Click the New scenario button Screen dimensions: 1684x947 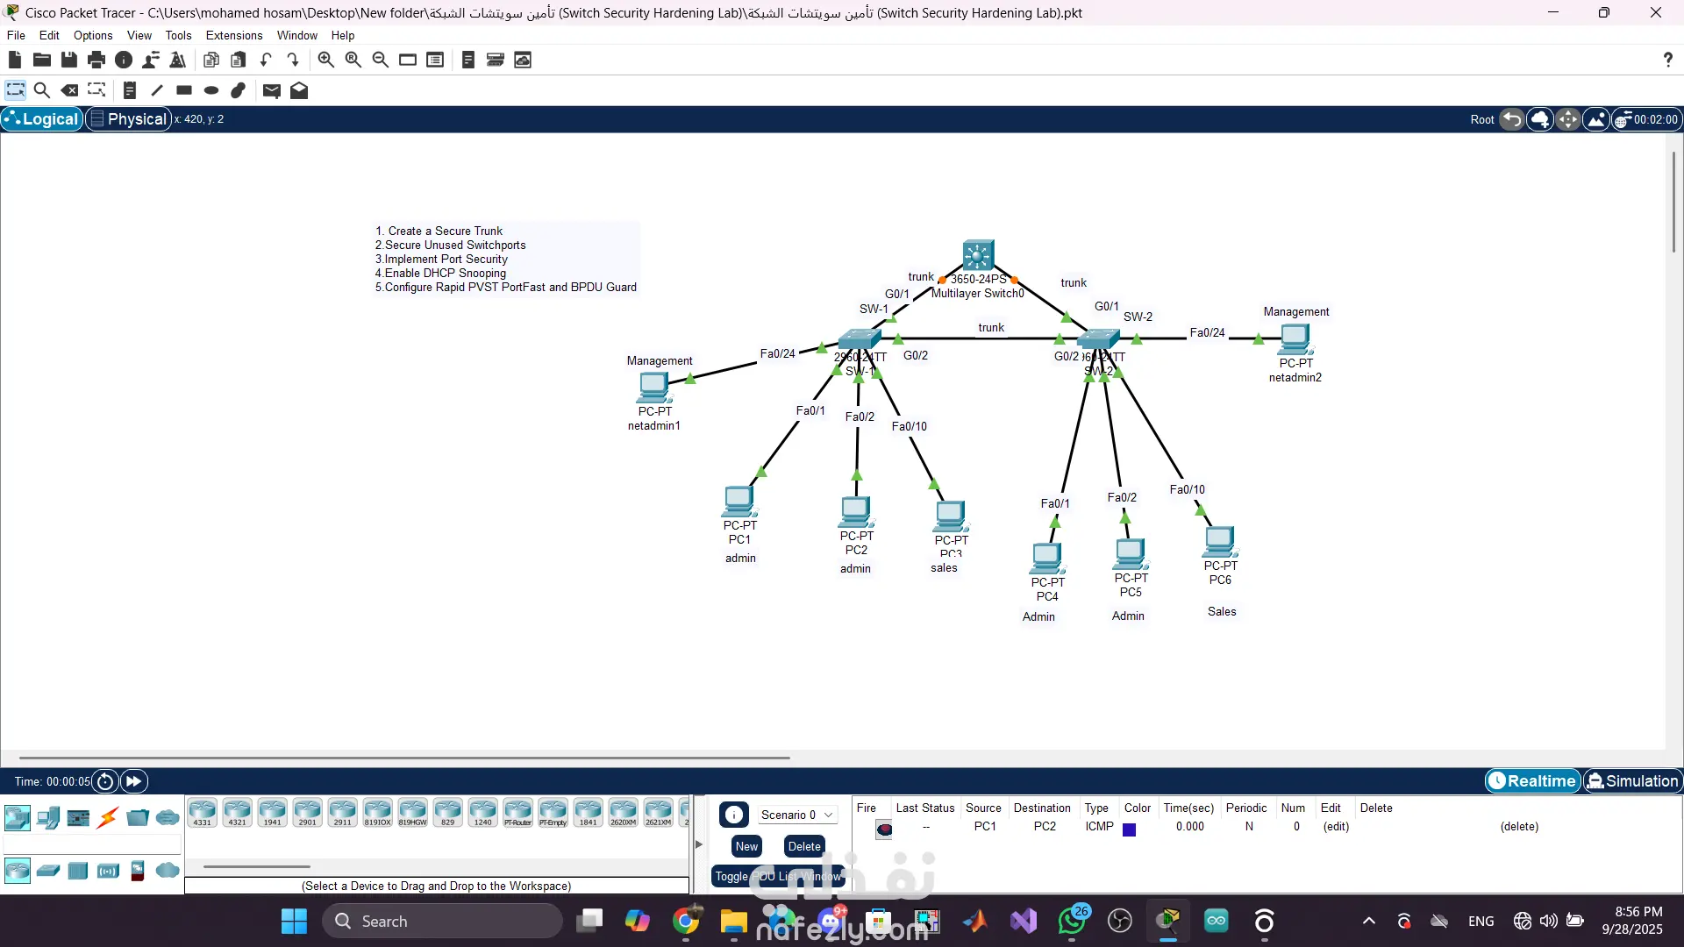tap(746, 846)
